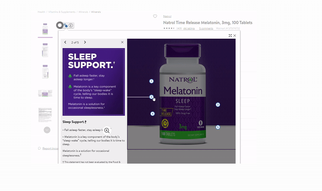Select the nutrition facts label thumbnail
The width and height of the screenshot is (322, 191).
[45, 115]
